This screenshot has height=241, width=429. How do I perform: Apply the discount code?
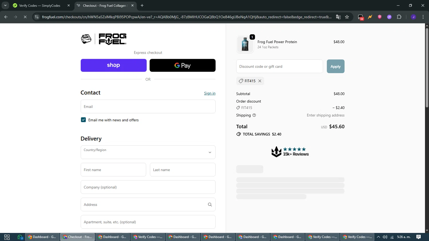tap(335, 66)
